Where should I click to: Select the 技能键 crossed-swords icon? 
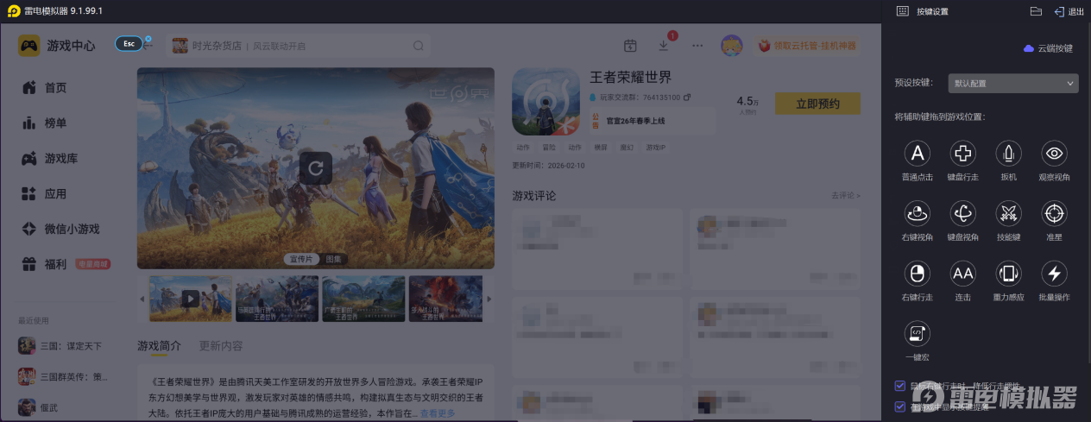click(x=1008, y=213)
